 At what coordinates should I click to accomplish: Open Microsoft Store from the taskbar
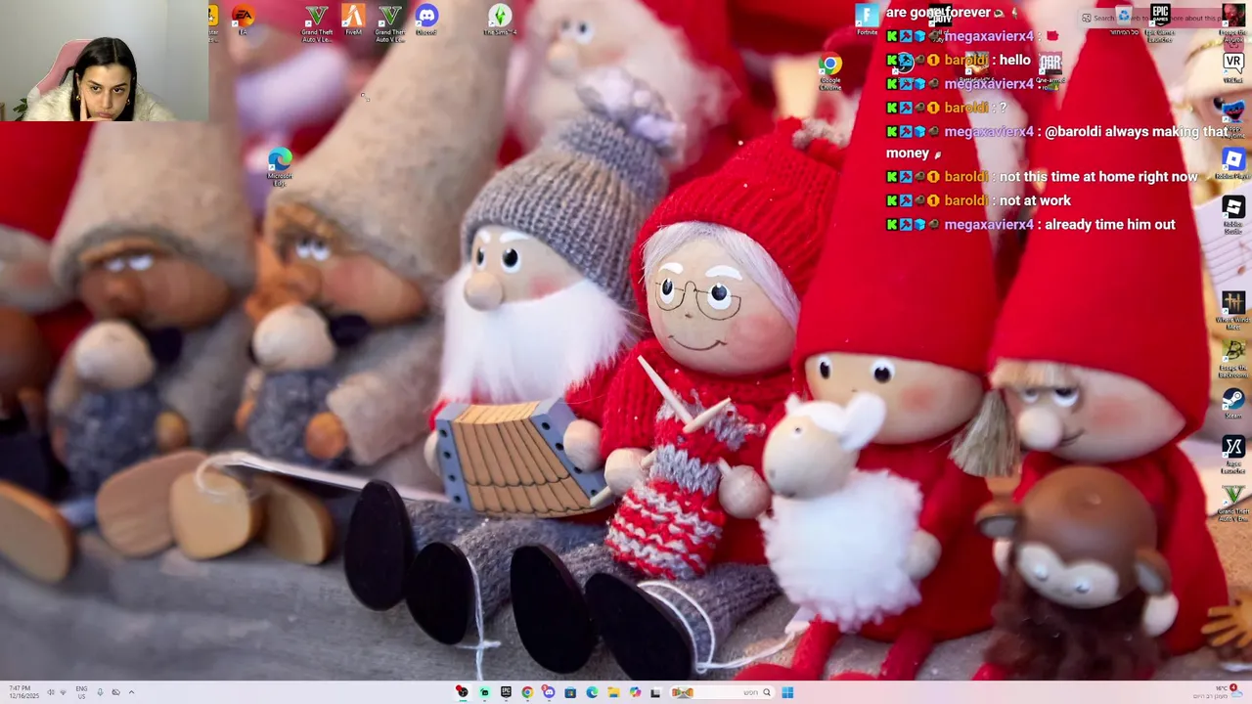point(570,692)
